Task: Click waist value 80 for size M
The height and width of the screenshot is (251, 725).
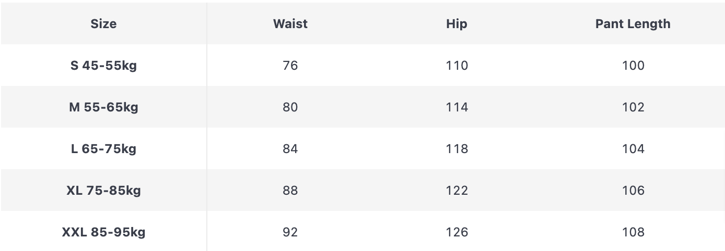Action: 290,107
